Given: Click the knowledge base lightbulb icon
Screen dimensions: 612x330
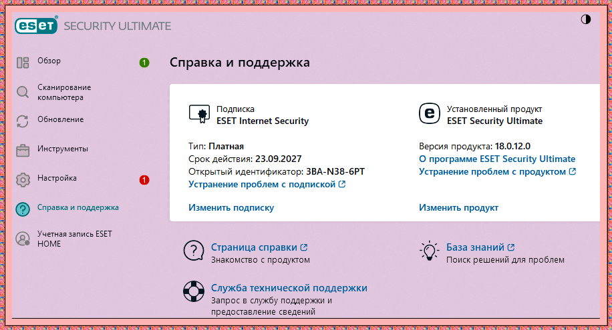Looking at the screenshot, I should pos(430,251).
